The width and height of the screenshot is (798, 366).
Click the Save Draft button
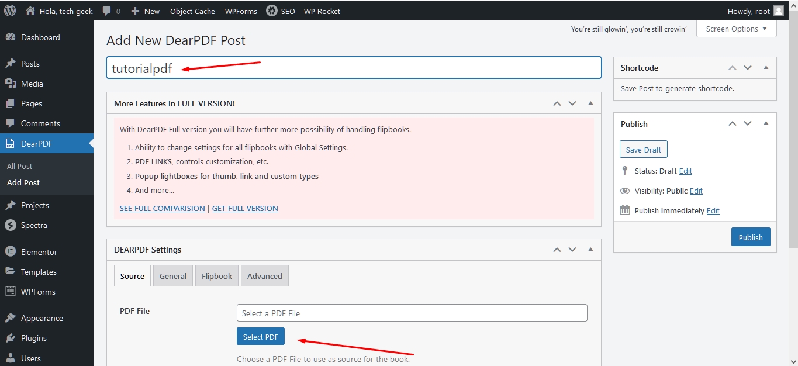pos(644,150)
